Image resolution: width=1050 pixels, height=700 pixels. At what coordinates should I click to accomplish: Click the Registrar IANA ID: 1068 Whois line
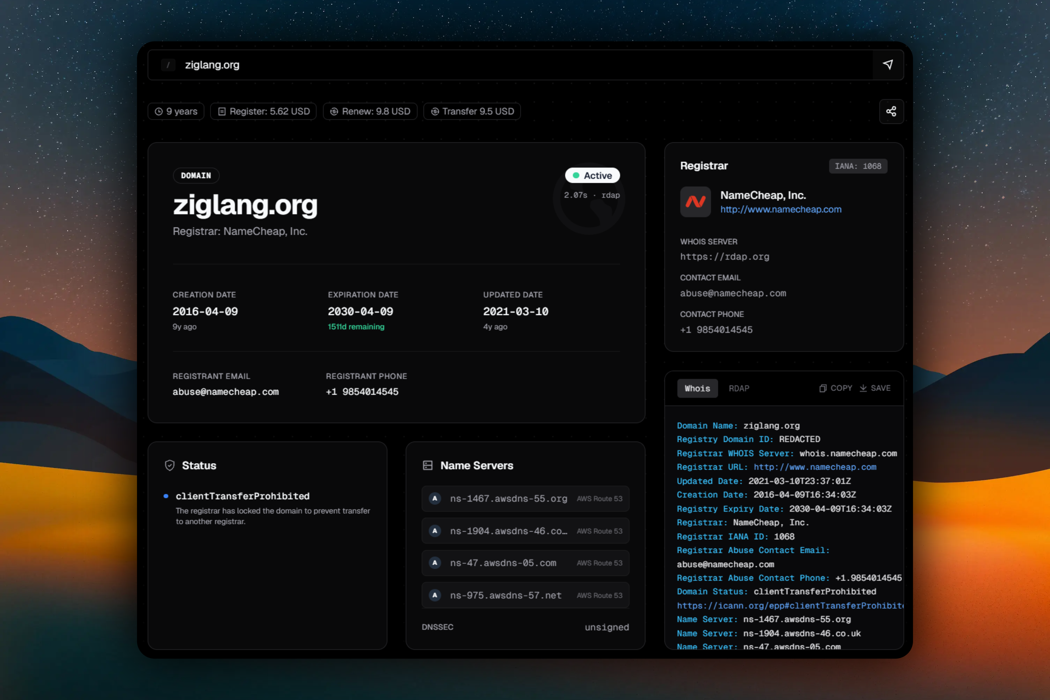[x=735, y=536]
